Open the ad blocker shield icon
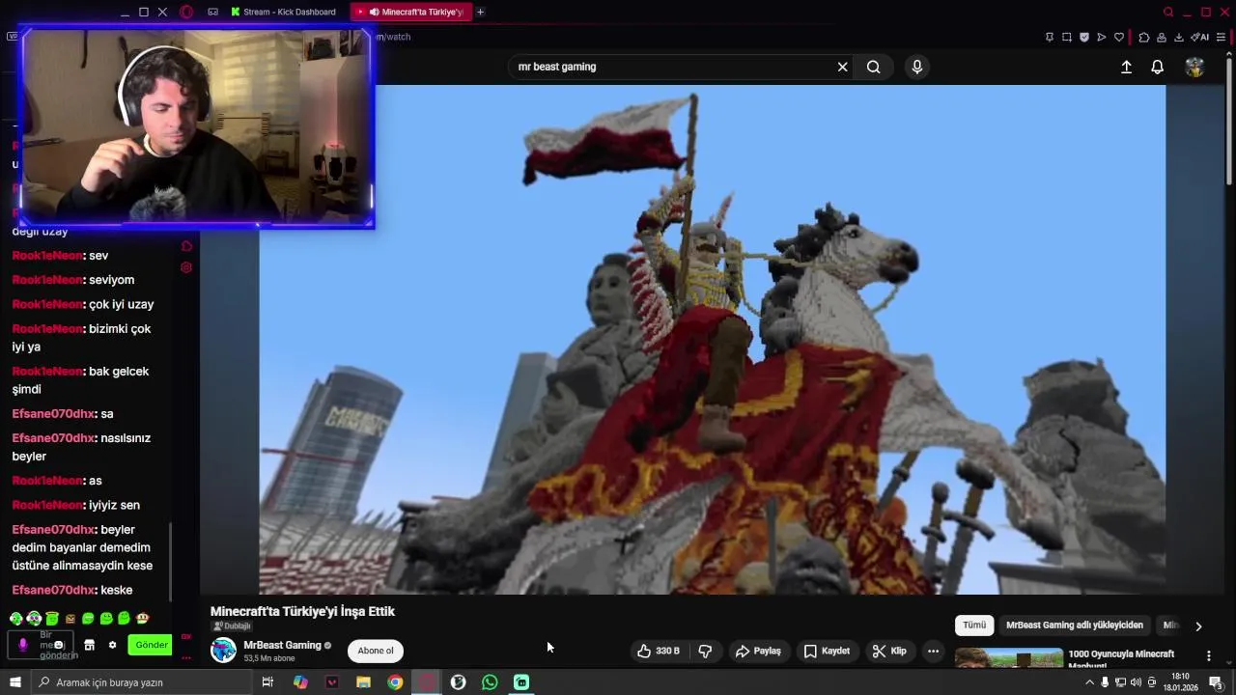Image resolution: width=1236 pixels, height=695 pixels. click(1084, 37)
